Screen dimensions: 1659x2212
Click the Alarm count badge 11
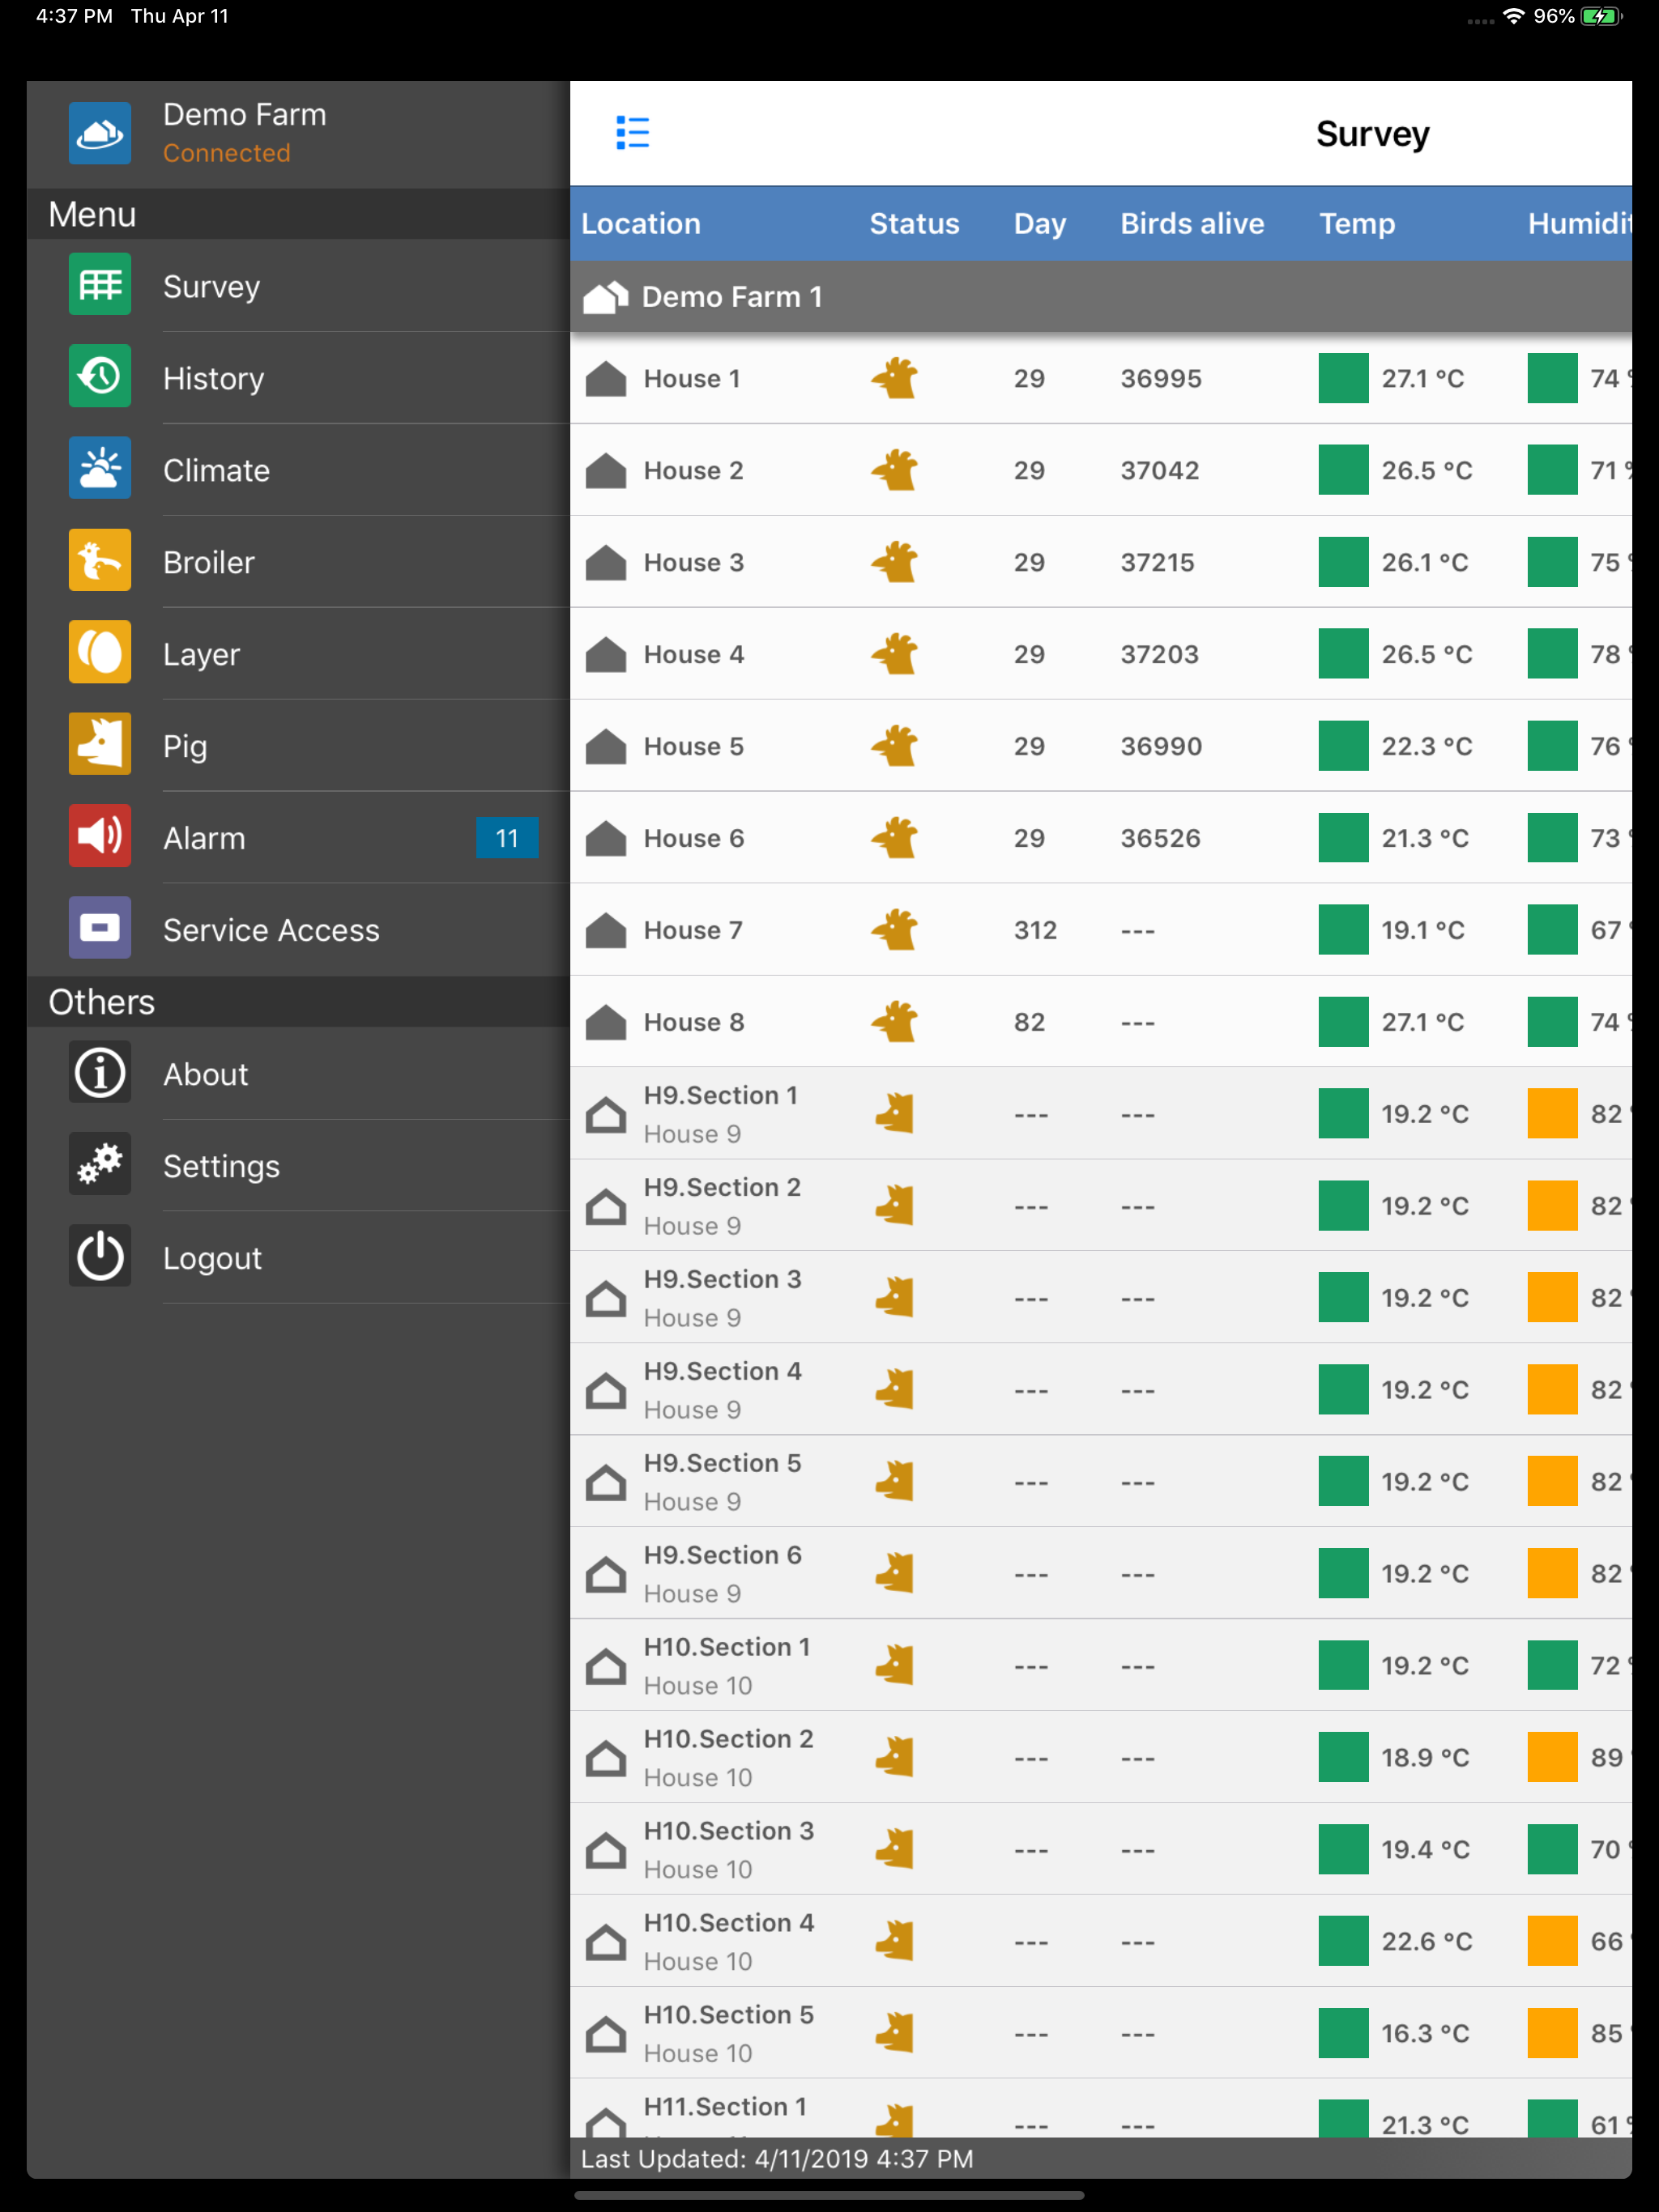(507, 838)
